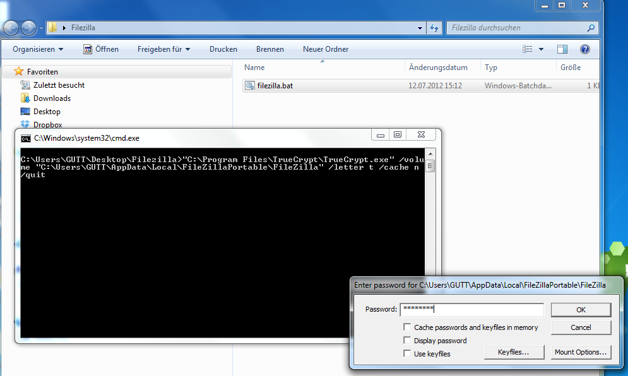The width and height of the screenshot is (628, 376).
Task: Select Favoriten in the navigation pane
Action: click(x=42, y=72)
